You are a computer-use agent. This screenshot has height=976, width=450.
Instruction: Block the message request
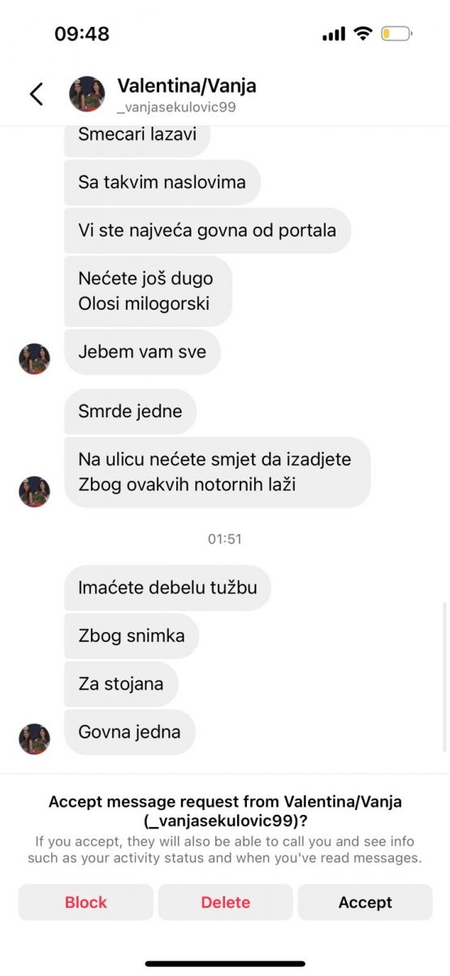click(86, 902)
